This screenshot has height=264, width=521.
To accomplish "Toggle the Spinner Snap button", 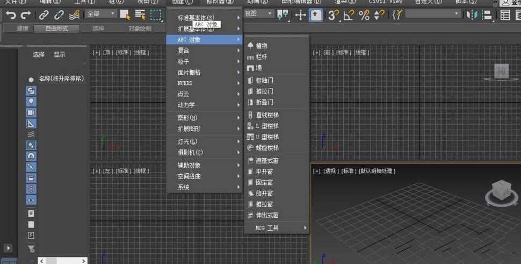I will 379,15.
